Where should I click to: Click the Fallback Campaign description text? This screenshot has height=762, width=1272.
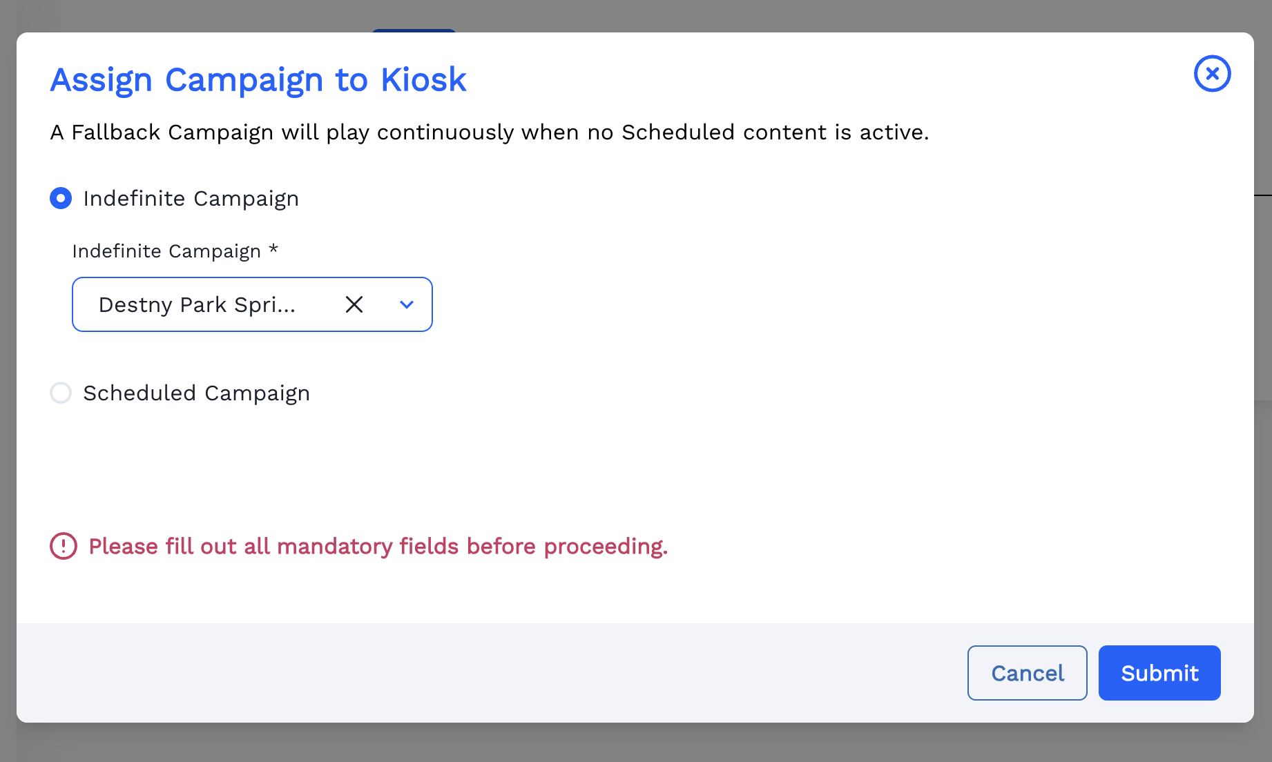point(489,133)
